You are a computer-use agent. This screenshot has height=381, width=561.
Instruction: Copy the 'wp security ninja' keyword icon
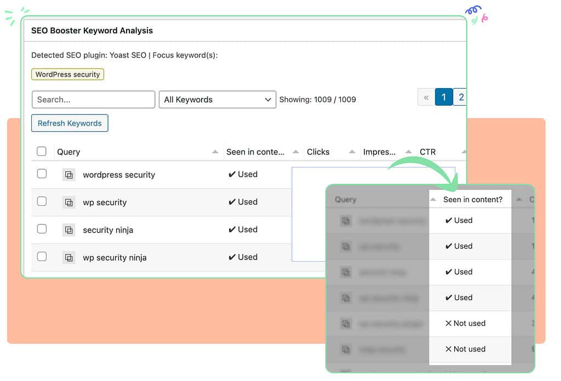point(68,257)
